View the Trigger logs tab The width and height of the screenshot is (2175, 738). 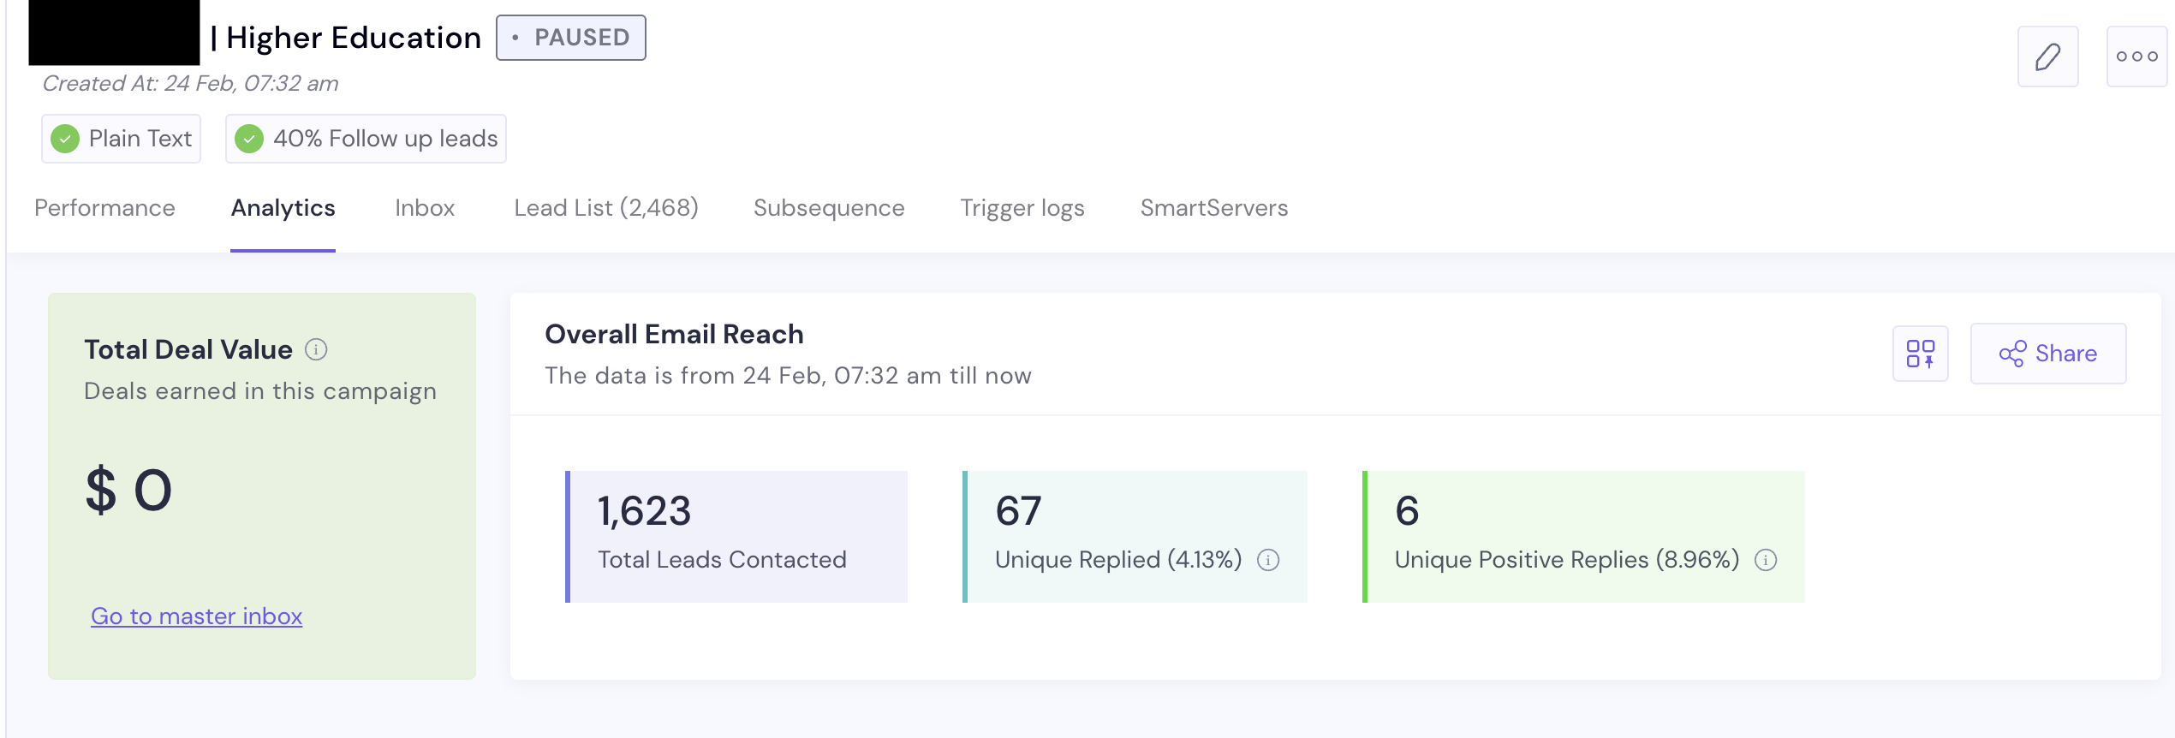(1022, 208)
